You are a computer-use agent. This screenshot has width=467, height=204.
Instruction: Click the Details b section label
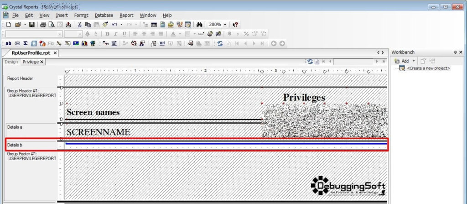15,145
